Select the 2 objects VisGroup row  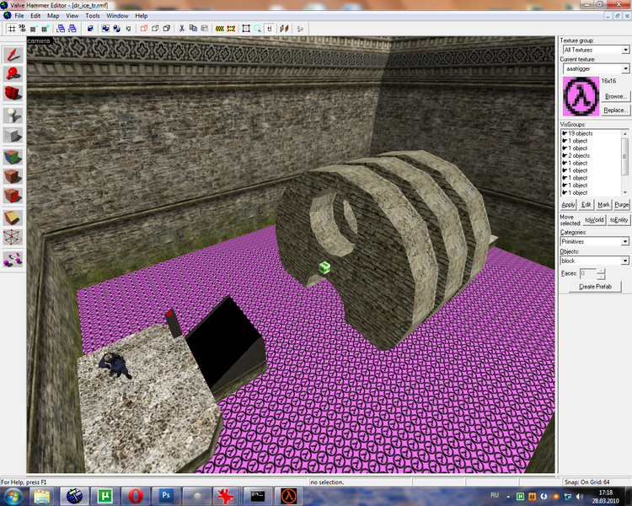[x=592, y=156]
